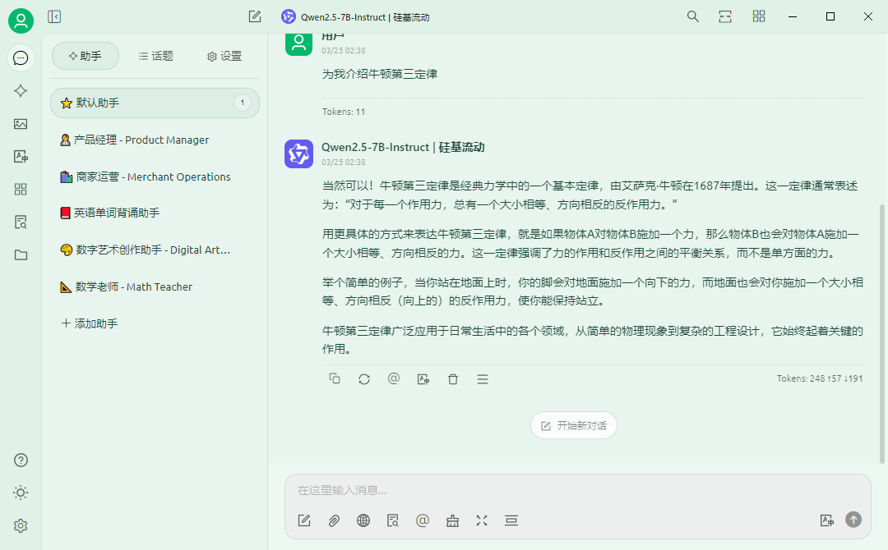Copy the assistant's reply about Newton's law
The width and height of the screenshot is (888, 550).
(x=335, y=378)
